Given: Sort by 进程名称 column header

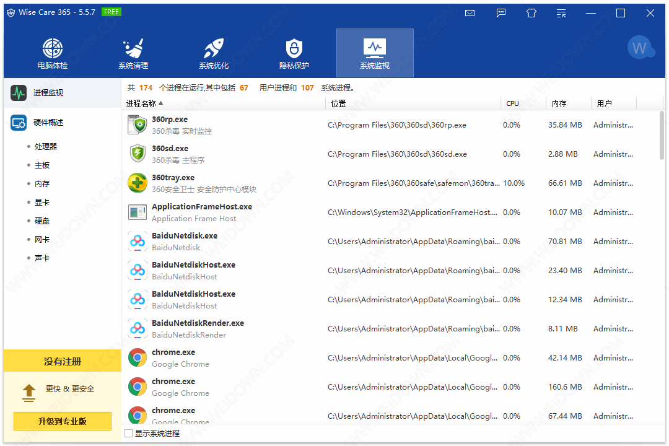Looking at the screenshot, I should tap(141, 103).
